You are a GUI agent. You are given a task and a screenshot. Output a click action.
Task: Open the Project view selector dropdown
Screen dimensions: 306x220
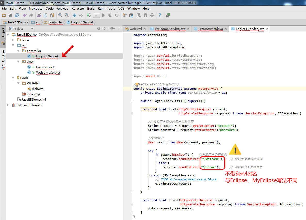click(21, 28)
